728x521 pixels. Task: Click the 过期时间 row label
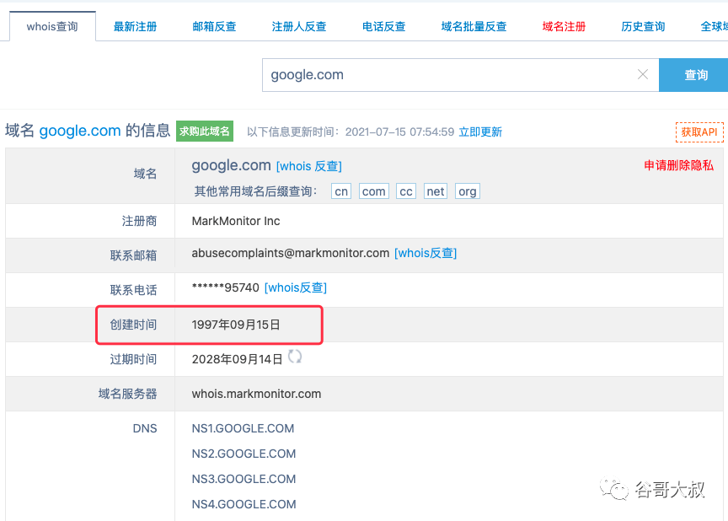coord(133,359)
